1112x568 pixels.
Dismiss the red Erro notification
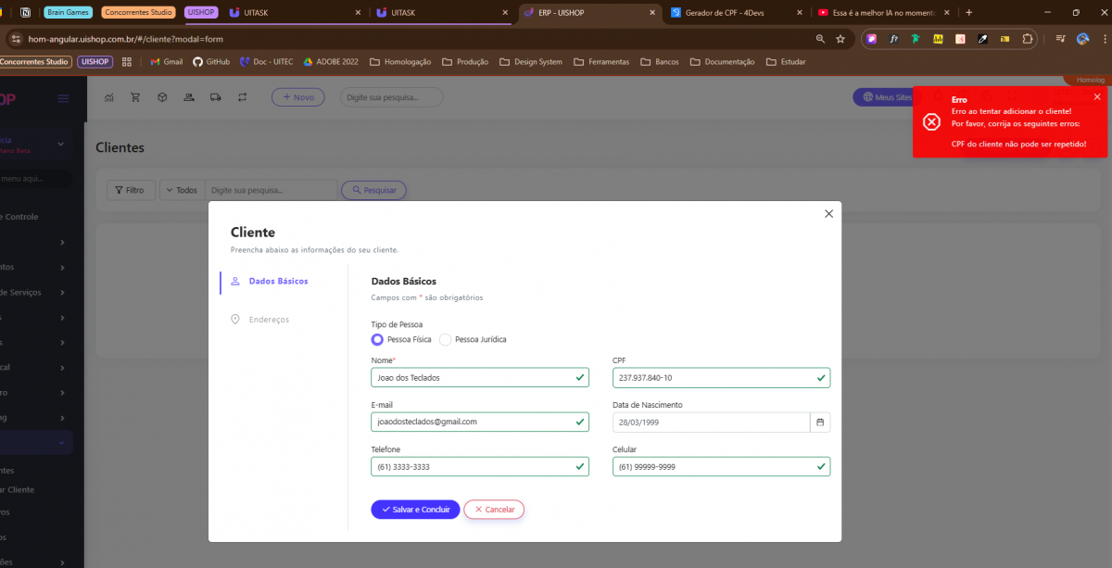tap(1097, 97)
